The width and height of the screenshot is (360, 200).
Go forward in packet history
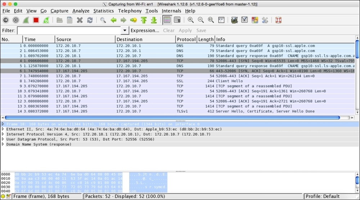pos(123,20)
